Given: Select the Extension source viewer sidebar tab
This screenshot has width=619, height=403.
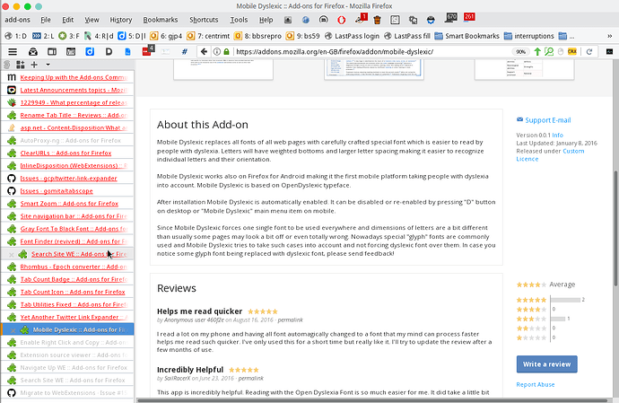Looking at the screenshot, I should click(x=67, y=355).
